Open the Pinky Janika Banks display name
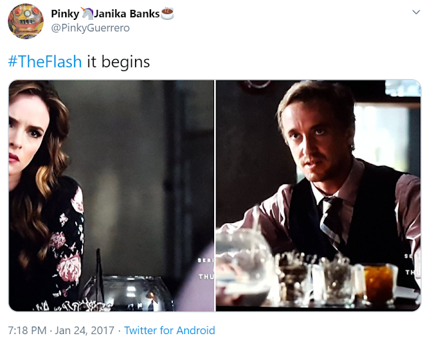 coord(112,14)
